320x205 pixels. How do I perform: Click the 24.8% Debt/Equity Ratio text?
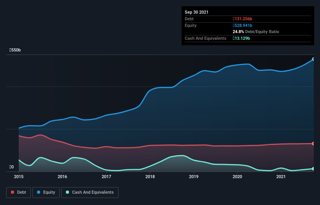(256, 32)
